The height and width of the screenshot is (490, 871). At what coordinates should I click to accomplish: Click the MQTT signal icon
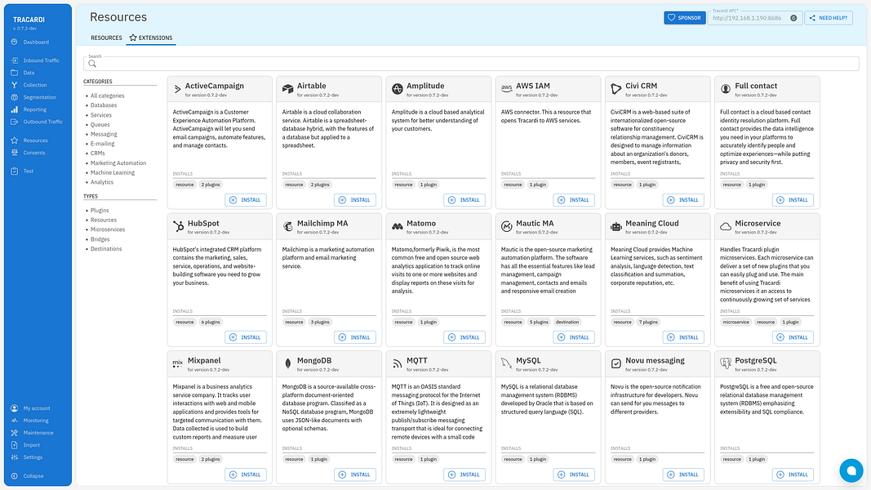(x=397, y=364)
